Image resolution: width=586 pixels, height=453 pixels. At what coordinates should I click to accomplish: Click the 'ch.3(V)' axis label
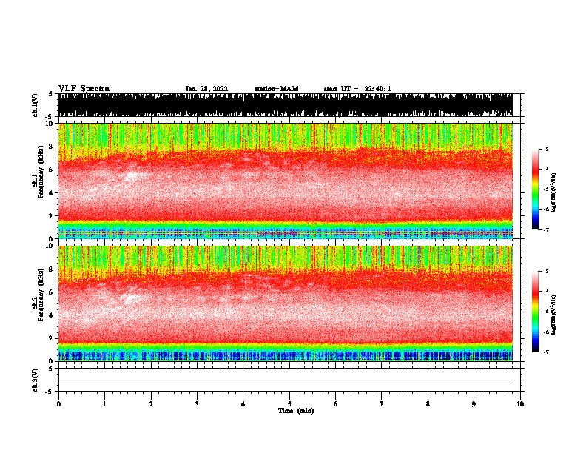(x=35, y=380)
